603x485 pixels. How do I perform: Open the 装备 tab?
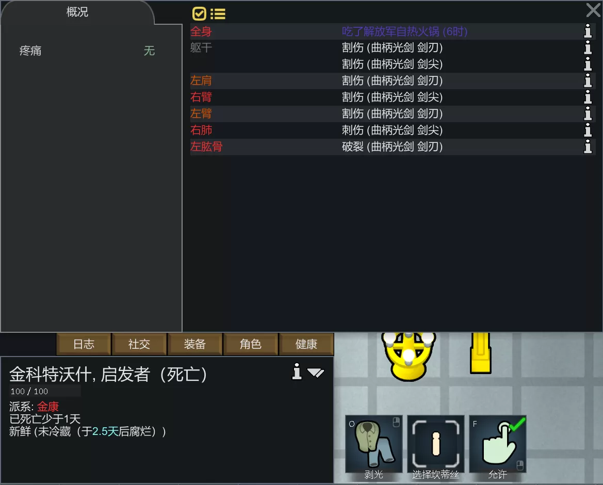tap(194, 344)
